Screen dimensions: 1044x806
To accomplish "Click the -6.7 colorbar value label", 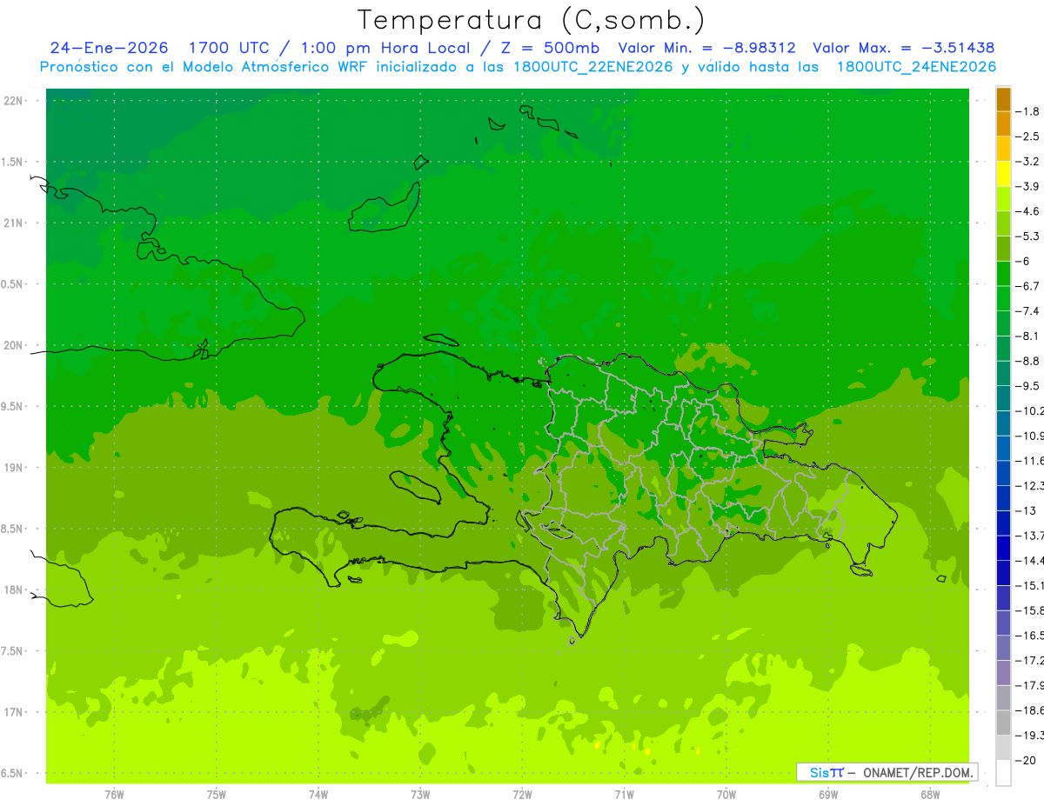I will [1028, 286].
